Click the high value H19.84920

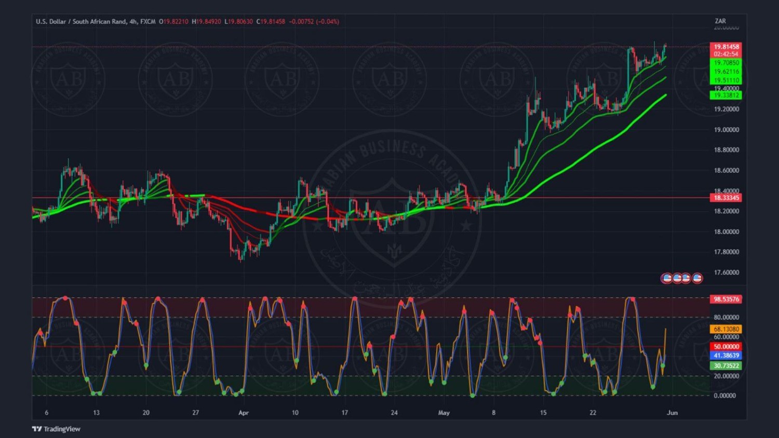(x=206, y=21)
